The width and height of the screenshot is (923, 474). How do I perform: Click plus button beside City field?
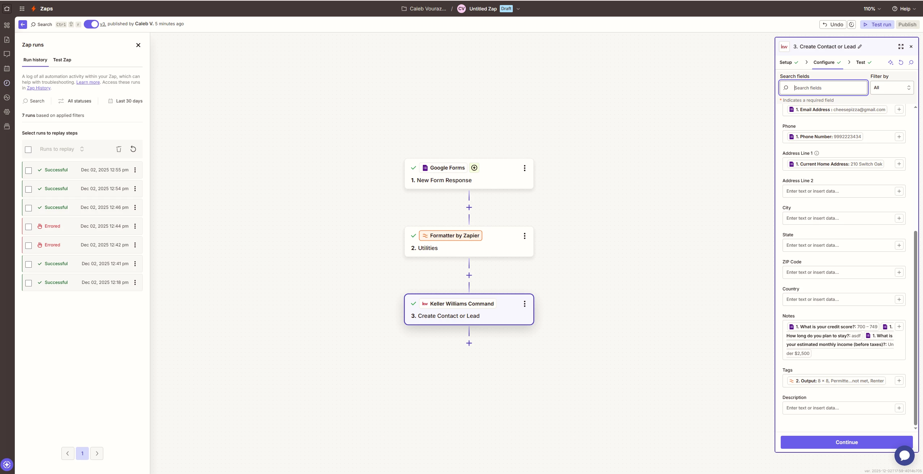899,218
